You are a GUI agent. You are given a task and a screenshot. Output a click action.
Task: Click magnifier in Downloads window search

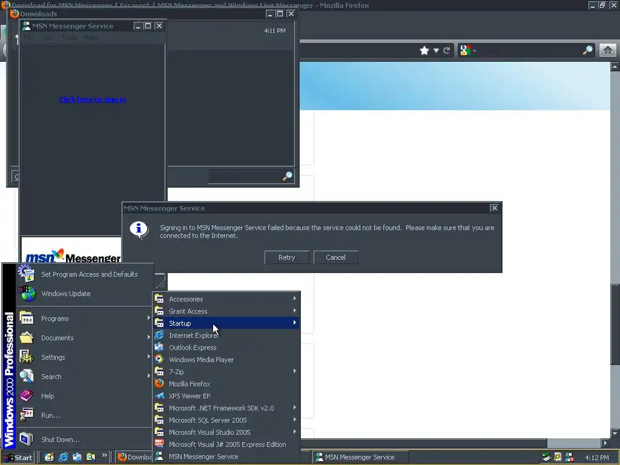coord(288,176)
